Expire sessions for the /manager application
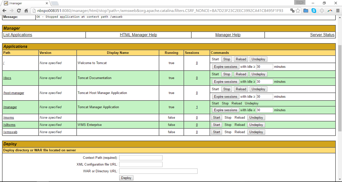This screenshot has height=182, width=342. coord(225,110)
